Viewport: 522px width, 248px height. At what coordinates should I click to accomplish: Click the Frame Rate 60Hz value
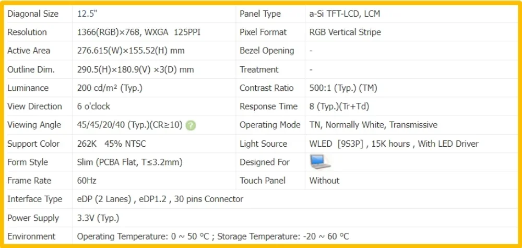(87, 181)
